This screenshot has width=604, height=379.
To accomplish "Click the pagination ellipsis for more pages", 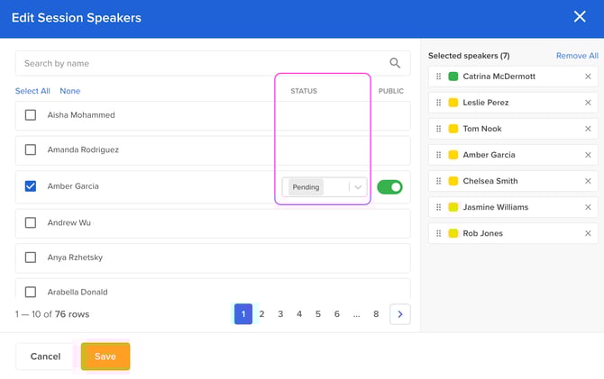I will pos(357,314).
